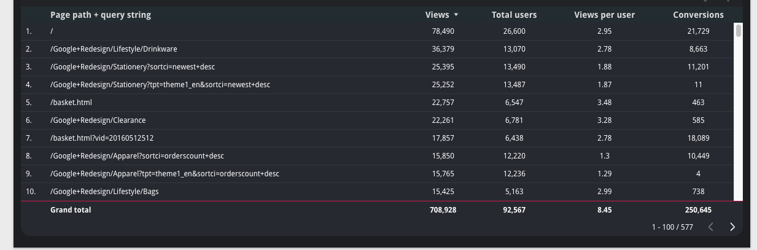757x250 pixels.
Task: Select the /Google+Redesign/Clearance row
Action: [378, 120]
